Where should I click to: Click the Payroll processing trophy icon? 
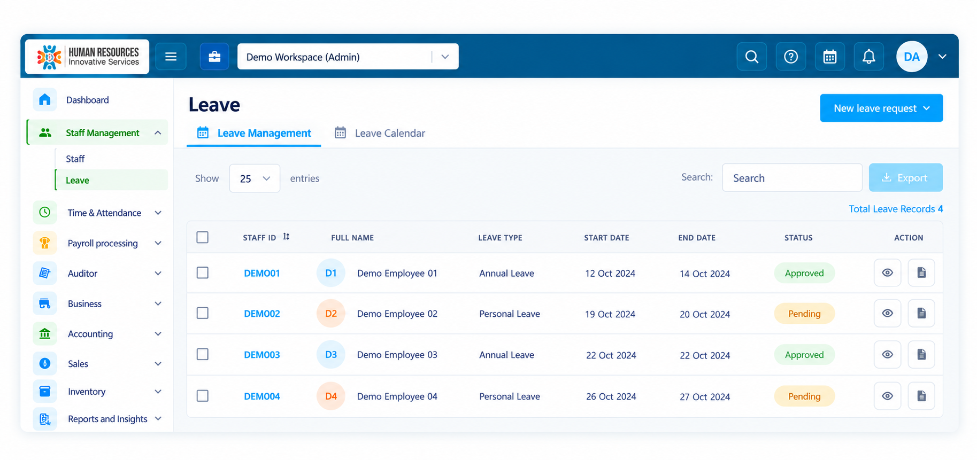pos(45,243)
